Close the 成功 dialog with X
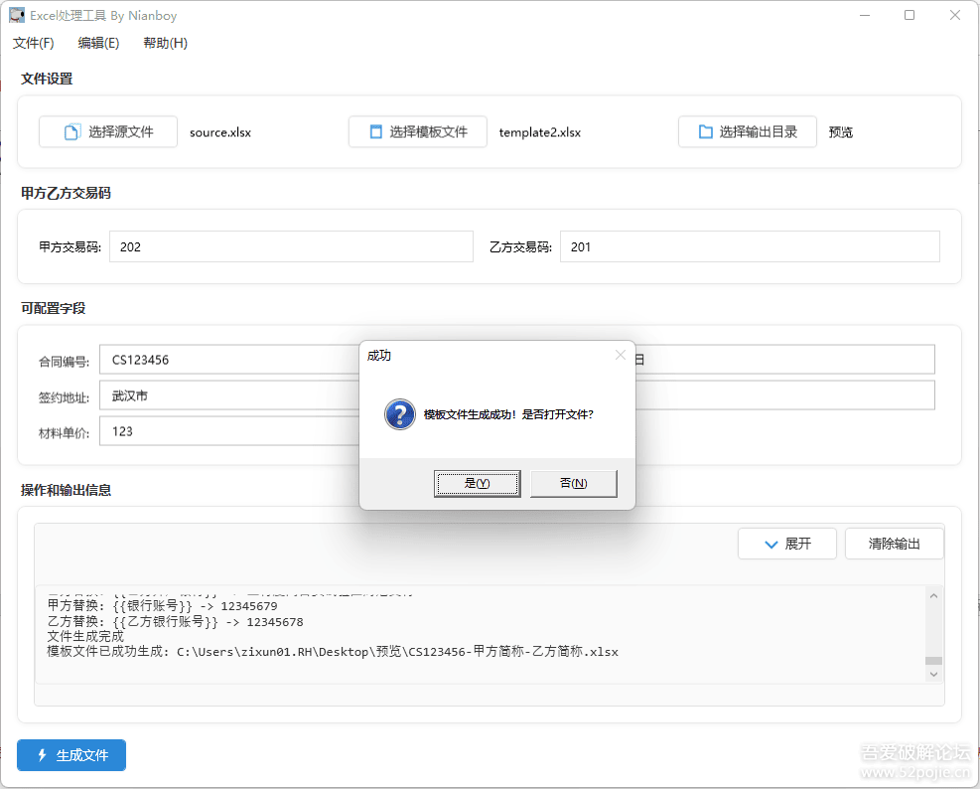This screenshot has height=789, width=980. 621,355
